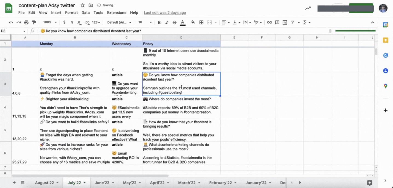Open Google Keep side panel
The image size is (393, 188).
(x=385, y=40)
